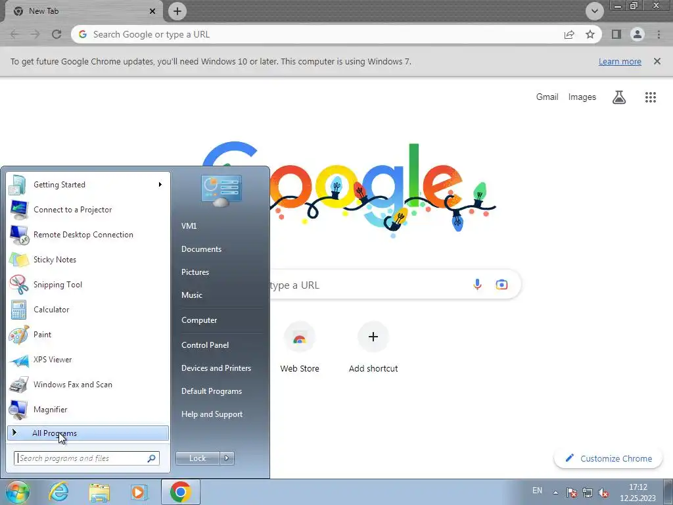
Task: Click the Windows Start orb
Action: coord(17,492)
